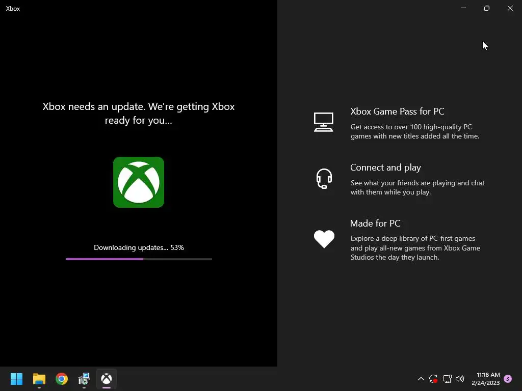Click the Made for PC heart icon
Screen dimensions: 522x391
(324, 239)
